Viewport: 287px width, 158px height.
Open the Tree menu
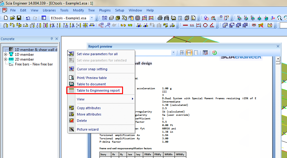(91, 10)
